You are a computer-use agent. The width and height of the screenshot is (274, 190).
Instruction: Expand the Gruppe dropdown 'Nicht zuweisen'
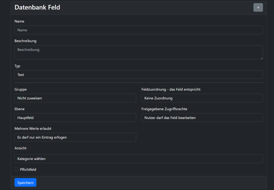tap(75, 98)
